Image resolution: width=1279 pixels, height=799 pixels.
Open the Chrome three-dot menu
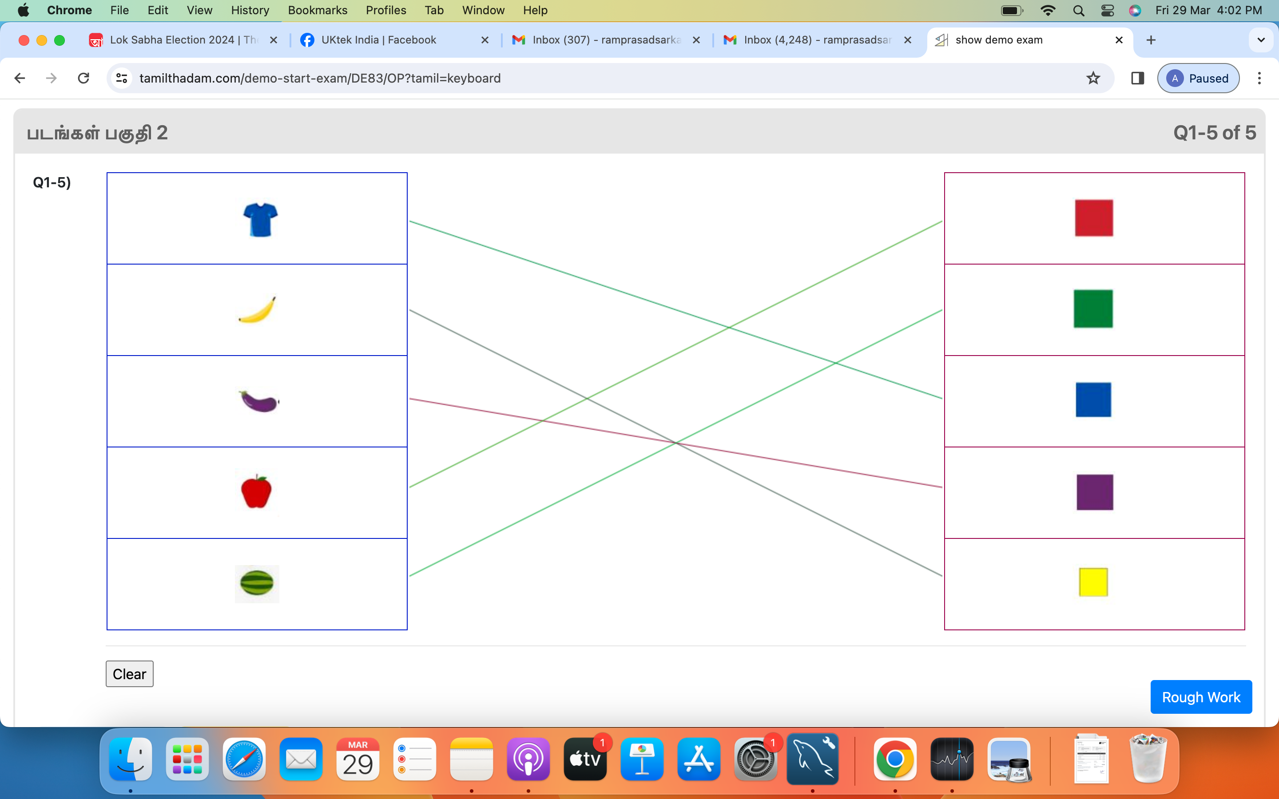tap(1259, 78)
